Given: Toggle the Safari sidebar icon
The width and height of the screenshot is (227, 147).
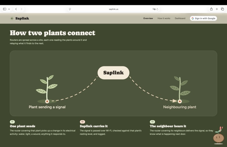Looking at the screenshot, I should [x=5, y=9].
